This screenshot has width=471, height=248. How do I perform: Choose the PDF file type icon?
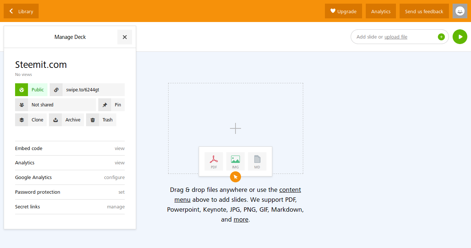(x=214, y=161)
